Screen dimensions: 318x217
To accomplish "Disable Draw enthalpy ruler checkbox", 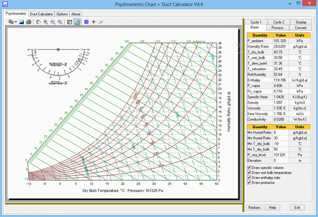I will click(x=250, y=178).
